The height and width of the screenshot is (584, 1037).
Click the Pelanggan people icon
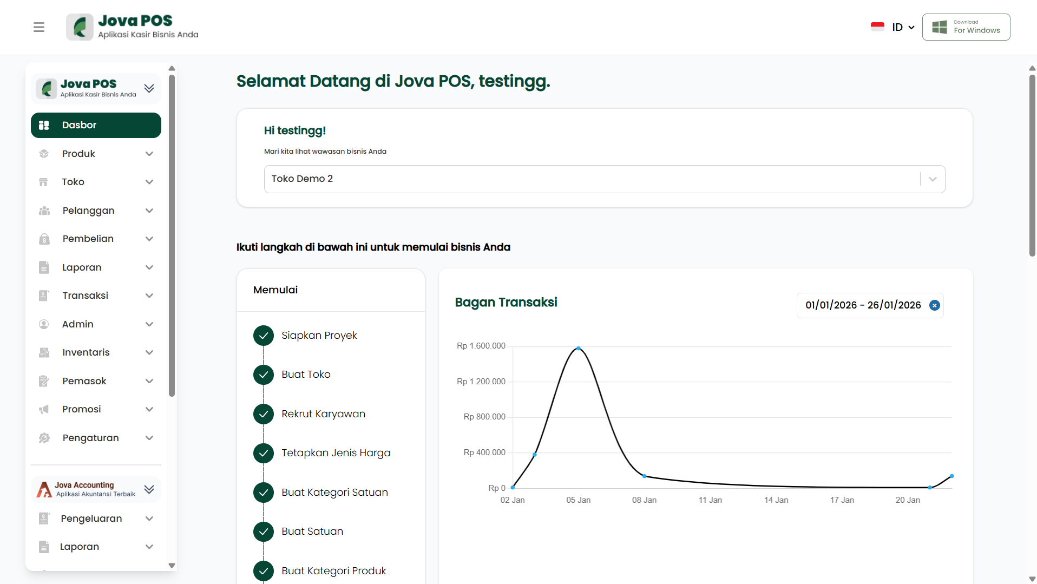pyautogui.click(x=44, y=211)
